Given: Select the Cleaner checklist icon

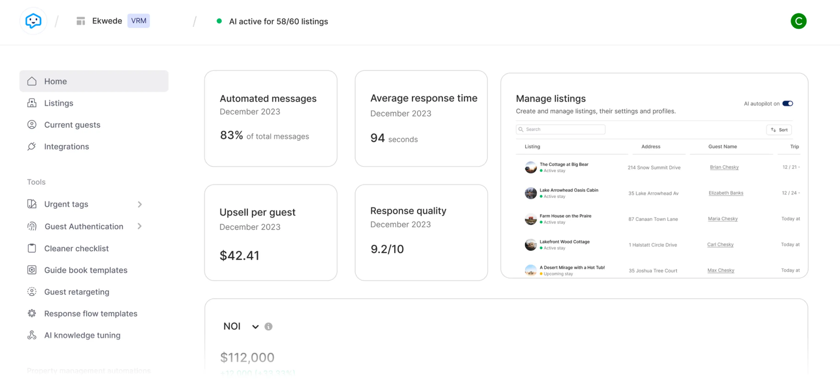Looking at the screenshot, I should coord(32,248).
